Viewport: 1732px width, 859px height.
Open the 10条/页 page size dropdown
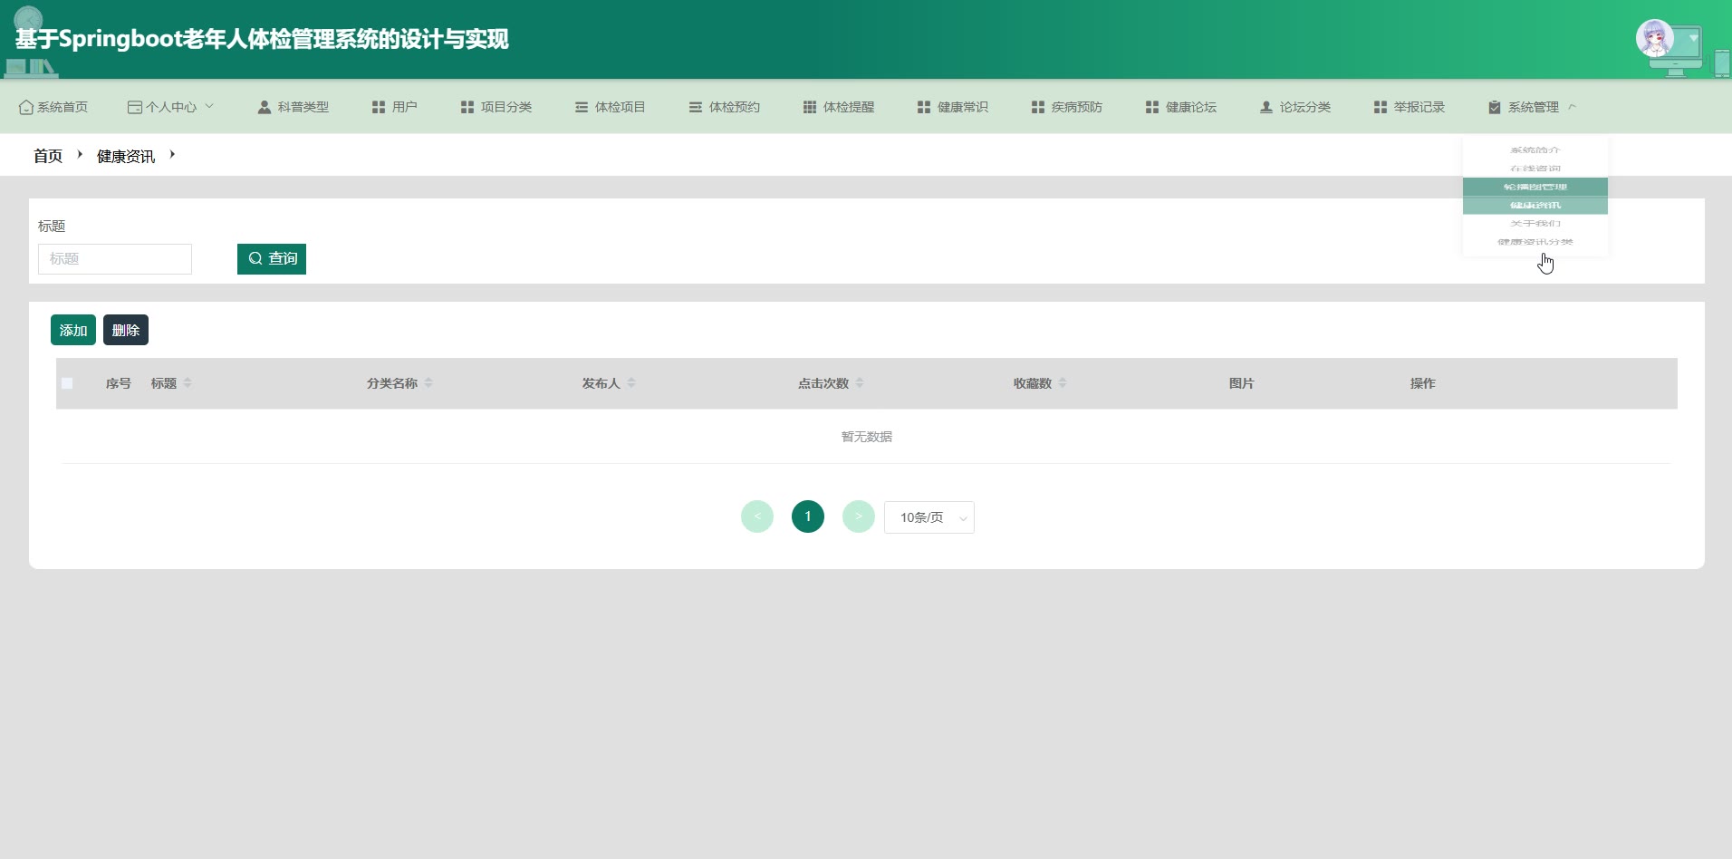pos(929,517)
